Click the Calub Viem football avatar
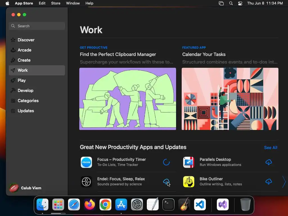The height and width of the screenshot is (216, 288). [x=14, y=188]
